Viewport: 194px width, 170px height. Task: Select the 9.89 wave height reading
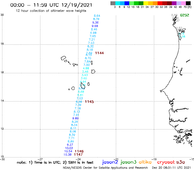pos(76,118)
